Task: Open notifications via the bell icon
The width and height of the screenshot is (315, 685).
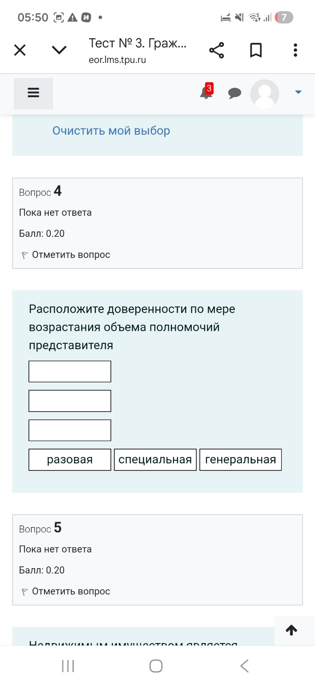Action: coord(205,94)
